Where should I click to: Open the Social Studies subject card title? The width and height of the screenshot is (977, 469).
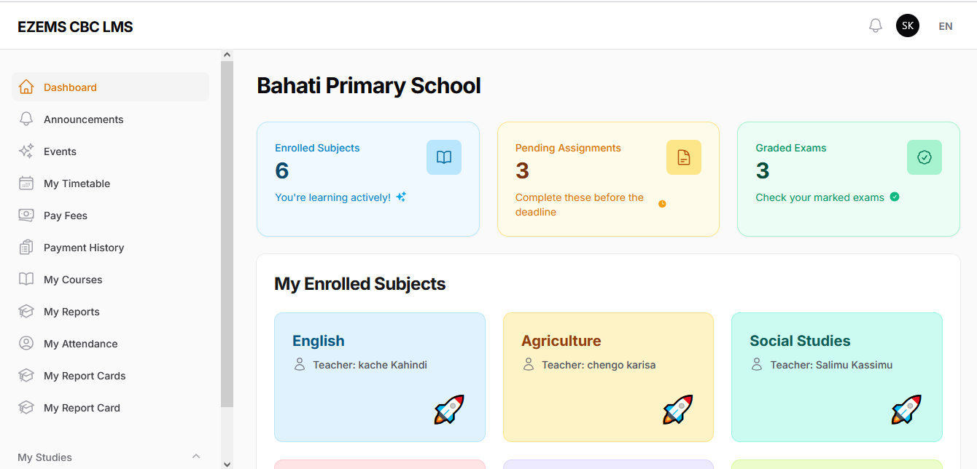click(x=800, y=341)
